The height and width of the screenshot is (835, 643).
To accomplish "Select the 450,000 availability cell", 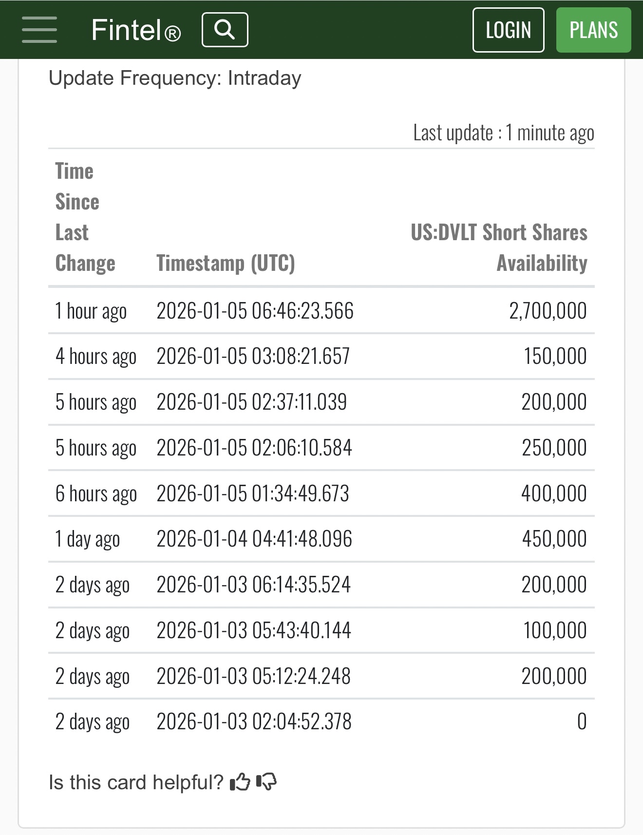I will point(554,539).
